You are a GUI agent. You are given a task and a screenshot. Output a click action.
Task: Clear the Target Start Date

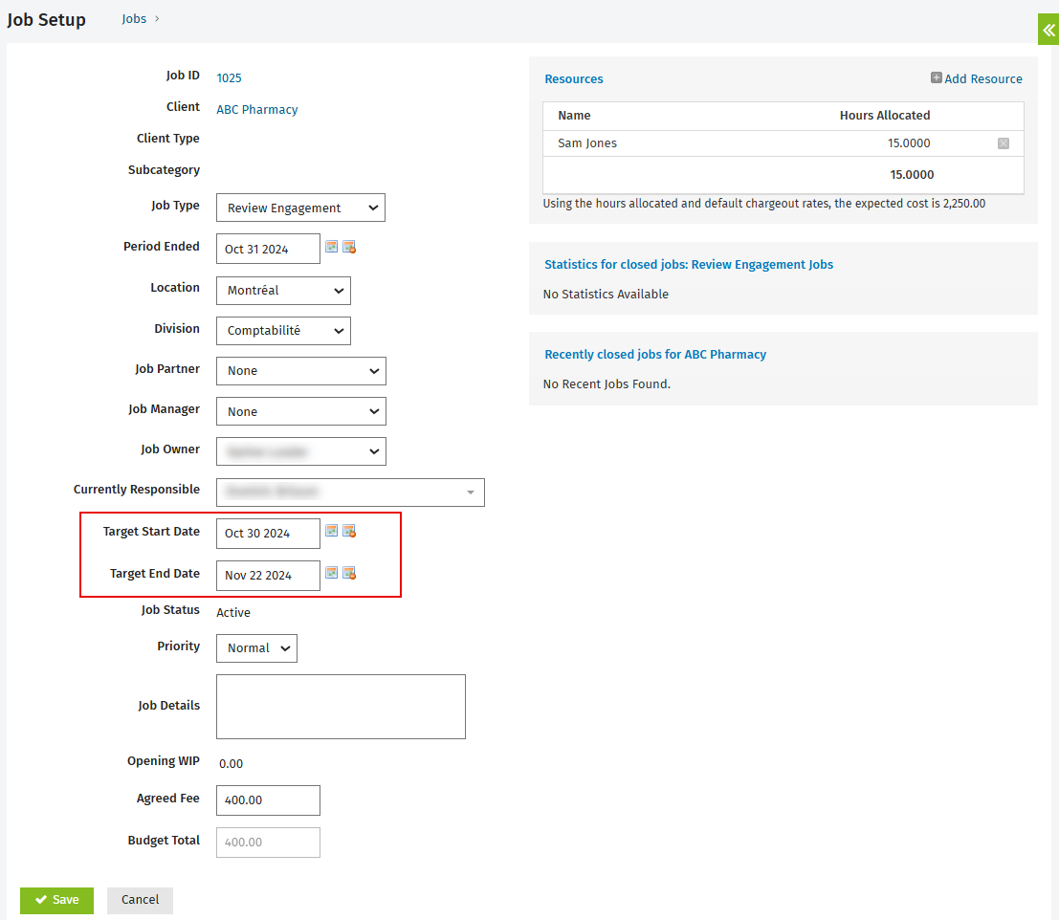point(349,531)
